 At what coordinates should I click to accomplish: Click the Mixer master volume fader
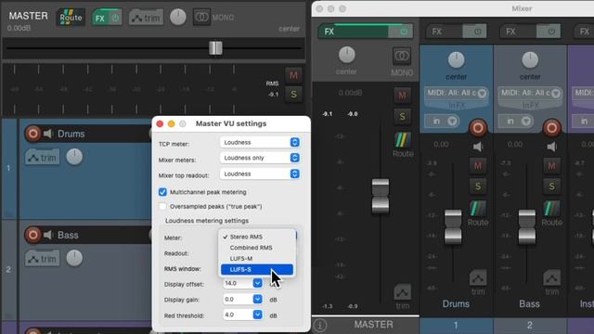click(381, 196)
